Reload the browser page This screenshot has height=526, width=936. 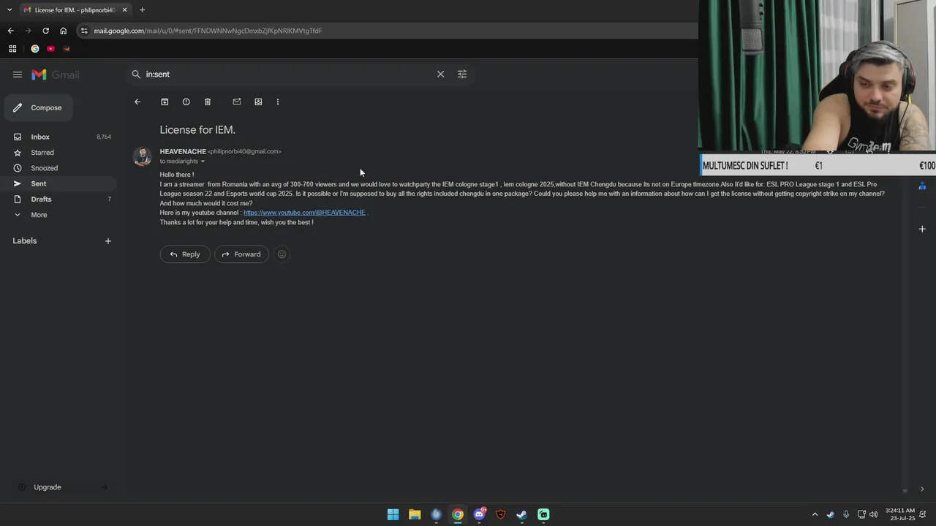(45, 31)
